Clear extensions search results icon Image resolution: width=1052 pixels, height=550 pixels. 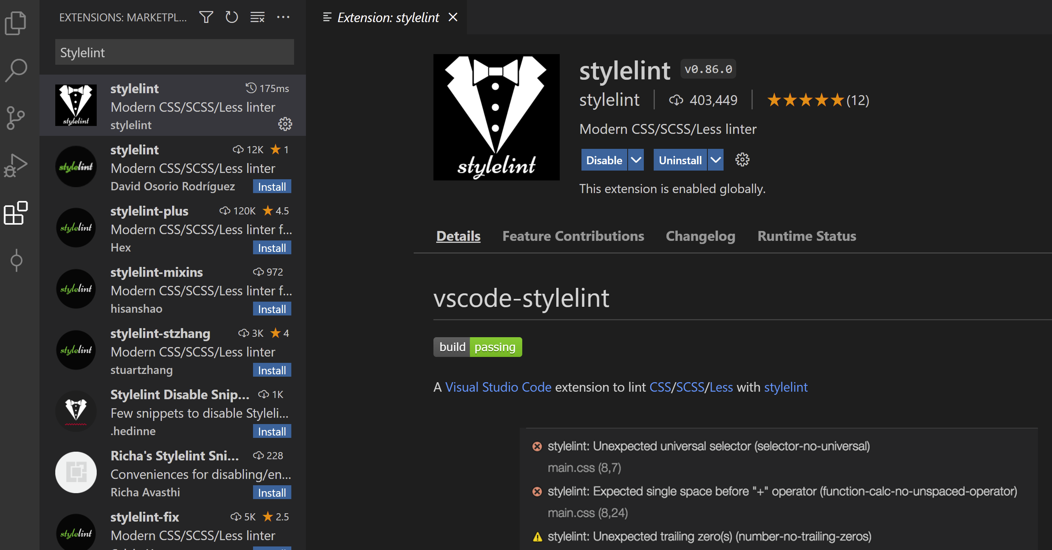(x=257, y=17)
